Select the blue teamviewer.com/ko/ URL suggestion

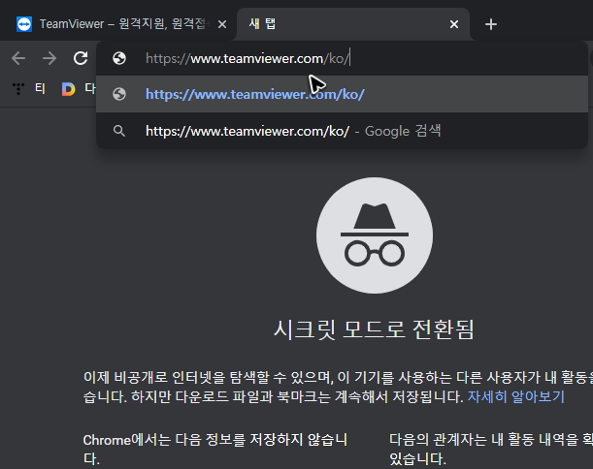[342, 94]
